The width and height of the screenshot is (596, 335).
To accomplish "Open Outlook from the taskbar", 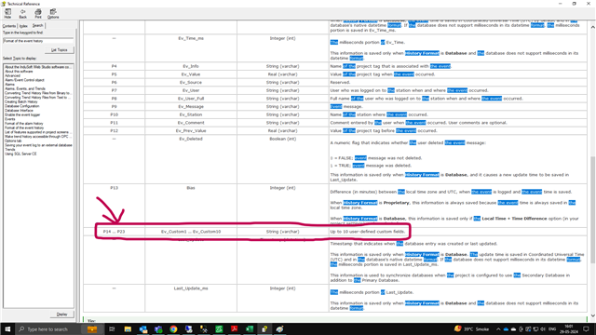I will (x=142, y=328).
